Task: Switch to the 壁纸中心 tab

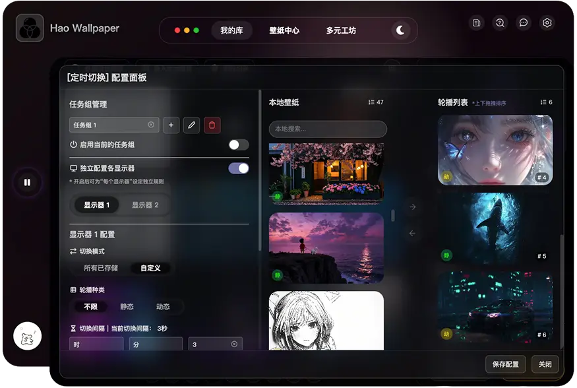Action: pyautogui.click(x=284, y=30)
